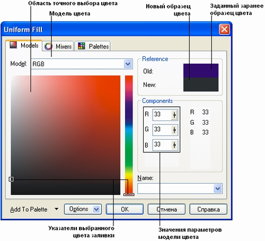Click the vertical hue slider strip

pos(129,135)
